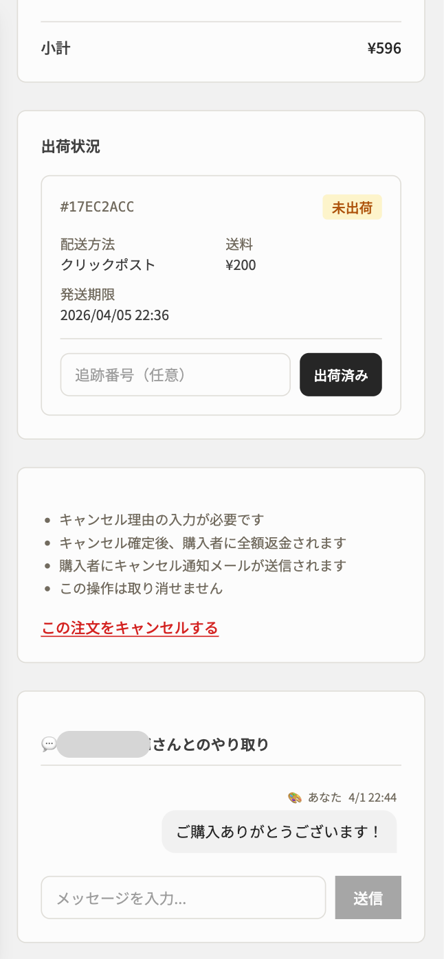Click the 追跡番号（任意）input field

pos(175,374)
